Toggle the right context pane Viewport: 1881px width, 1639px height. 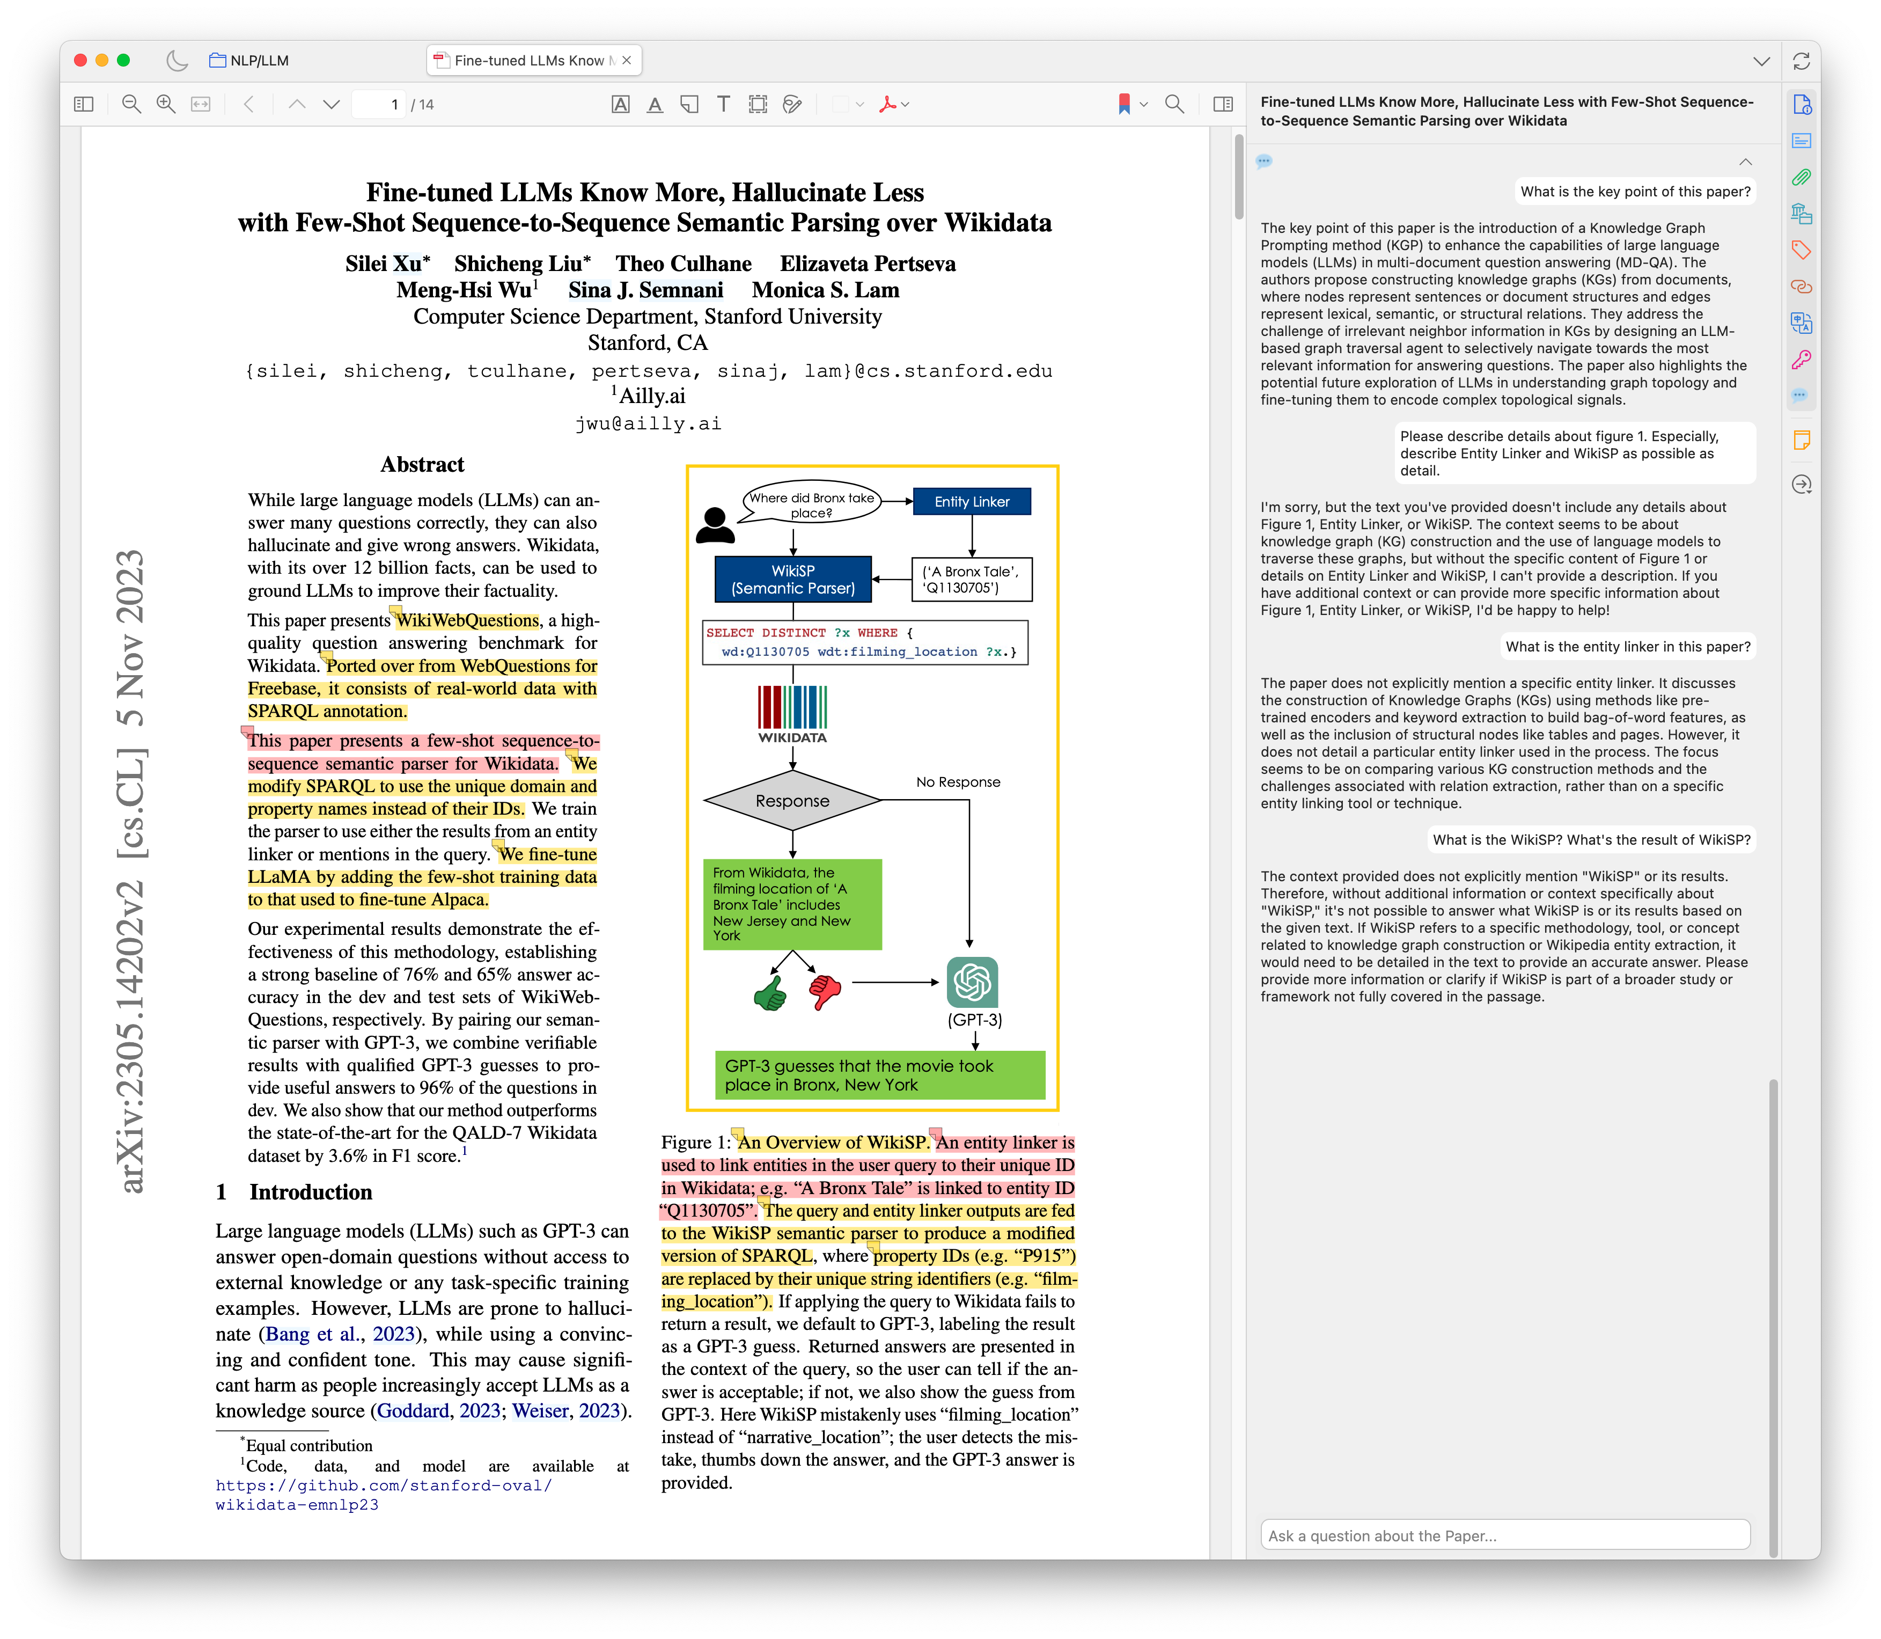[x=1223, y=104]
